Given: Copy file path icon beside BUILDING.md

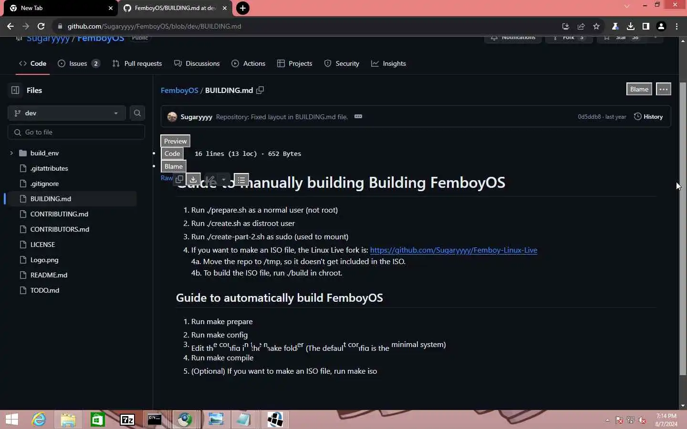Looking at the screenshot, I should (260, 90).
